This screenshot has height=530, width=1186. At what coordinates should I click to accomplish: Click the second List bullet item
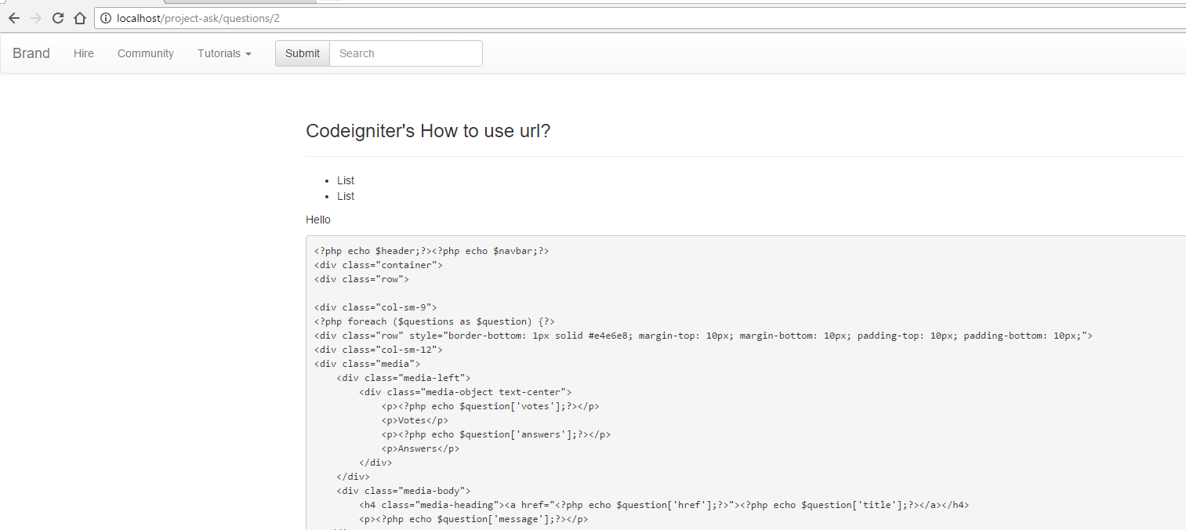tap(346, 196)
